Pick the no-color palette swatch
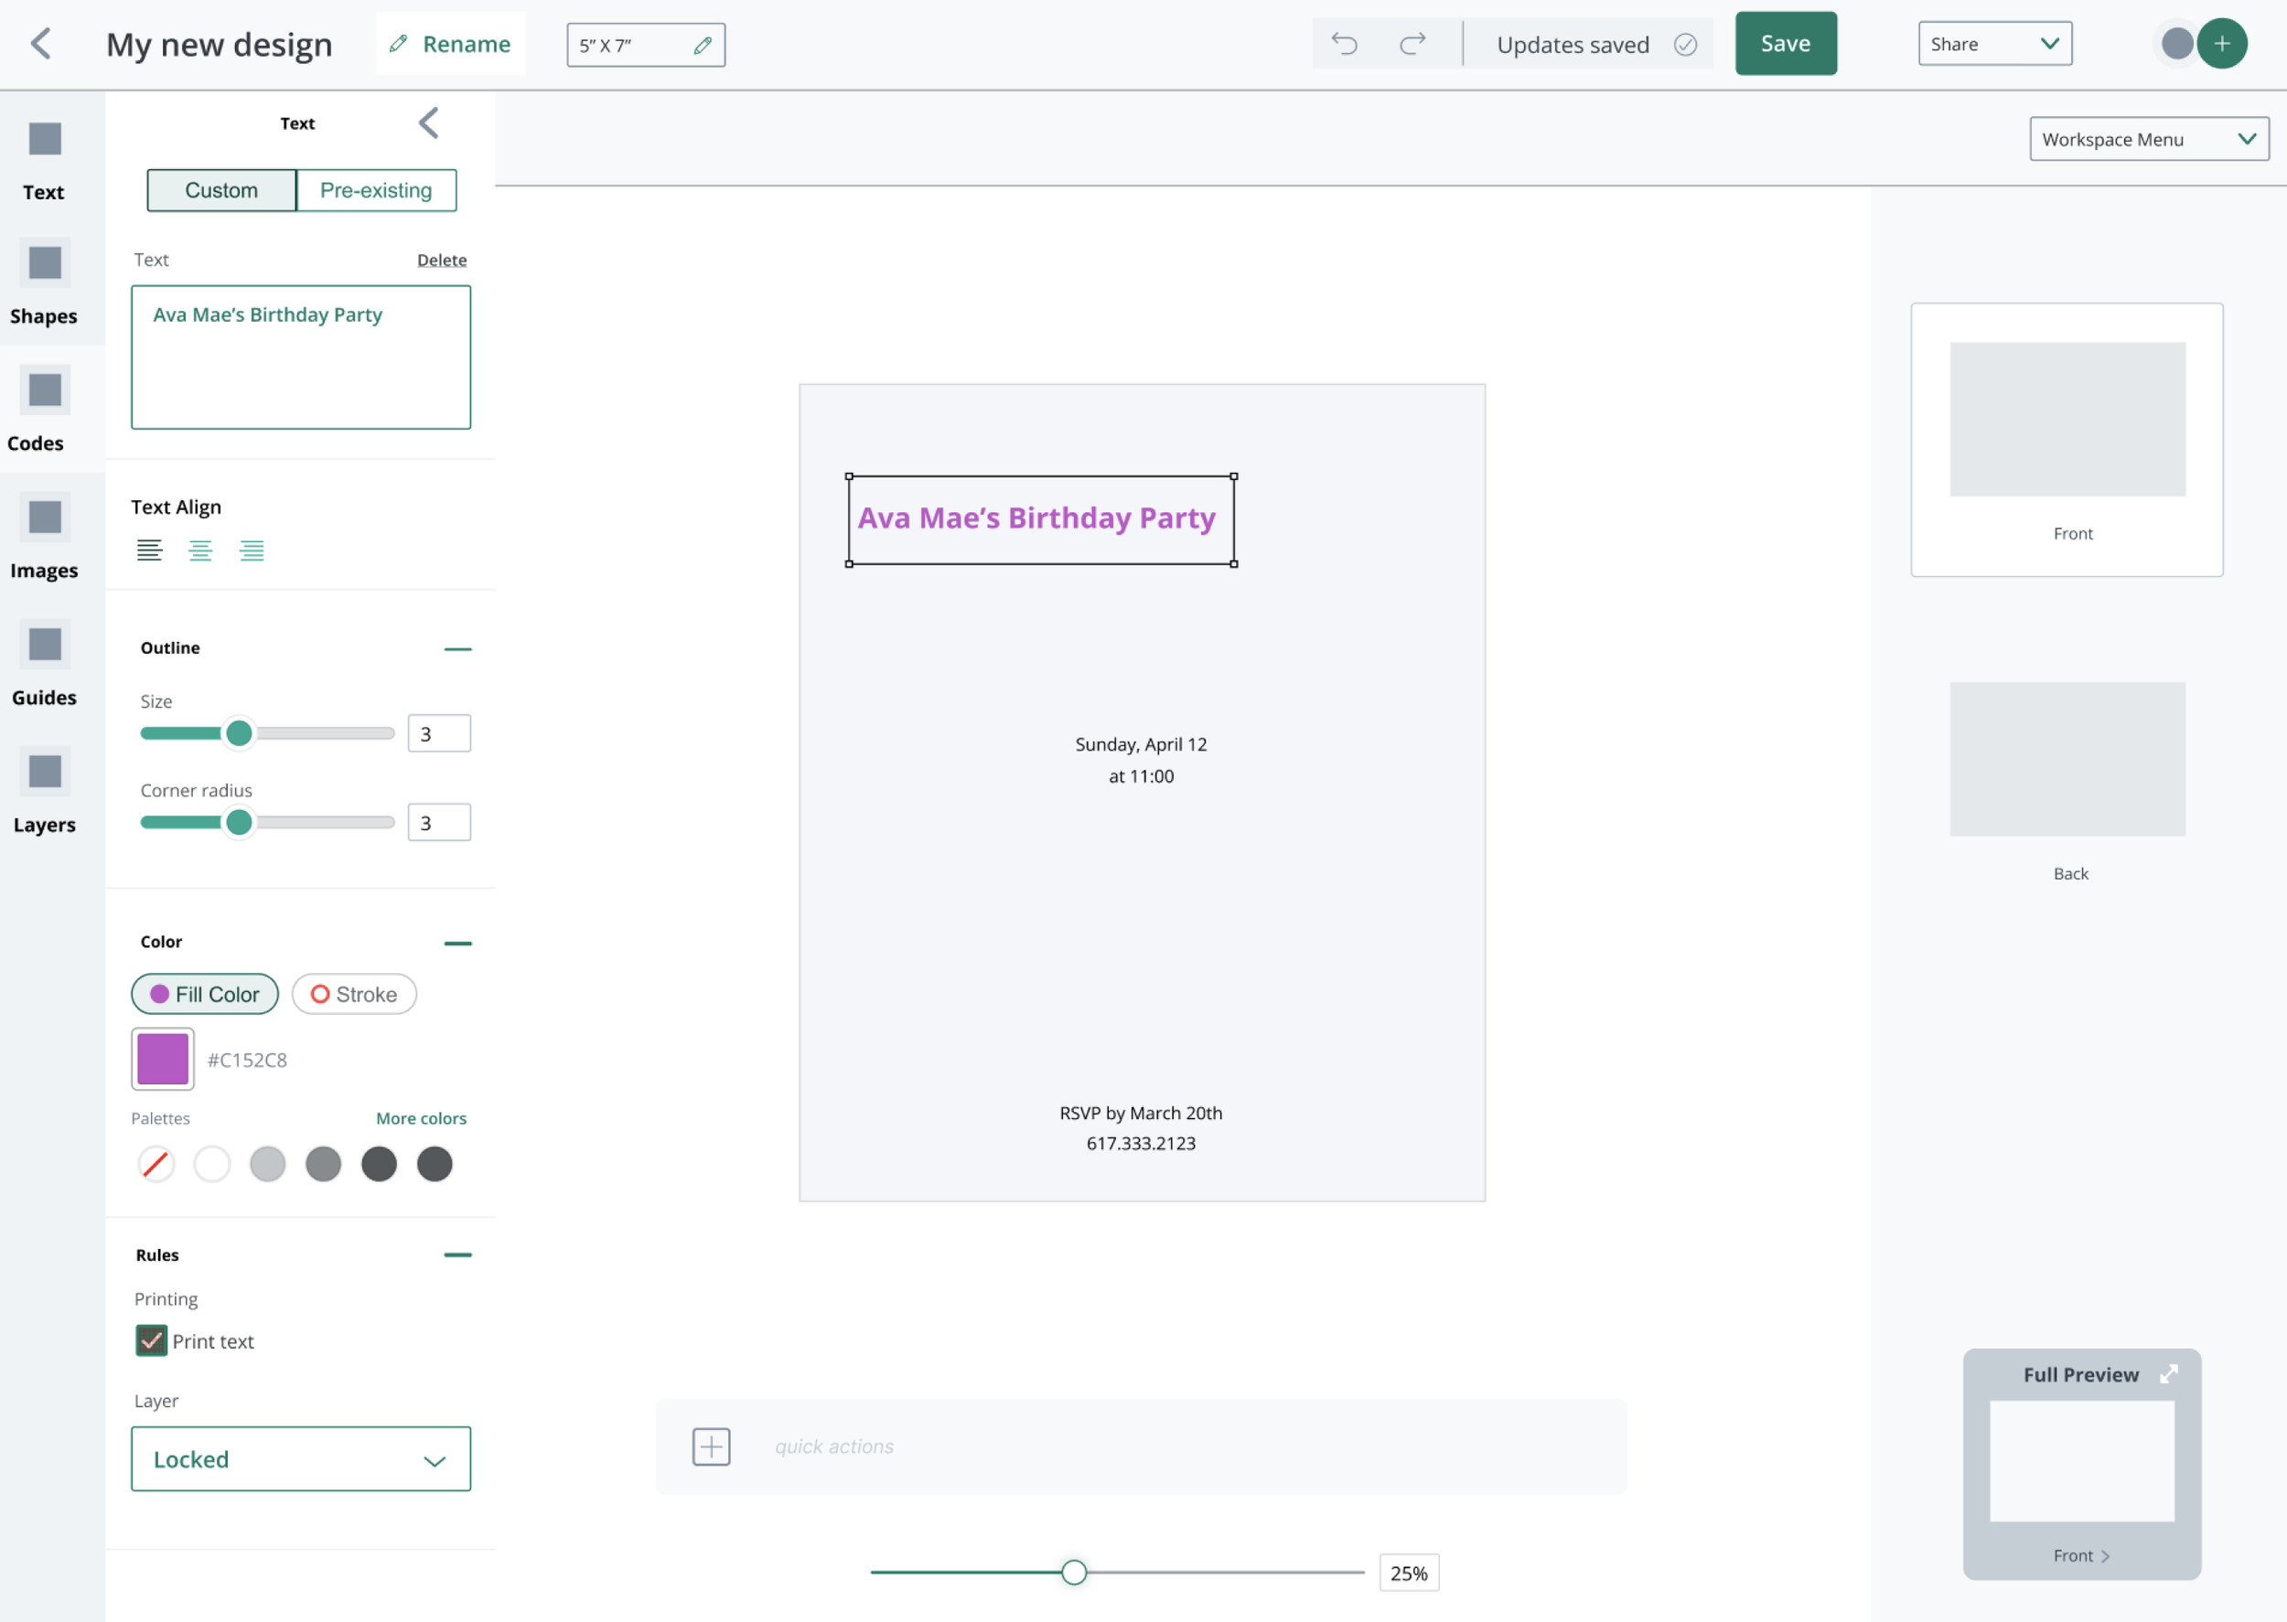Viewport: 2287px width, 1622px height. click(156, 1164)
